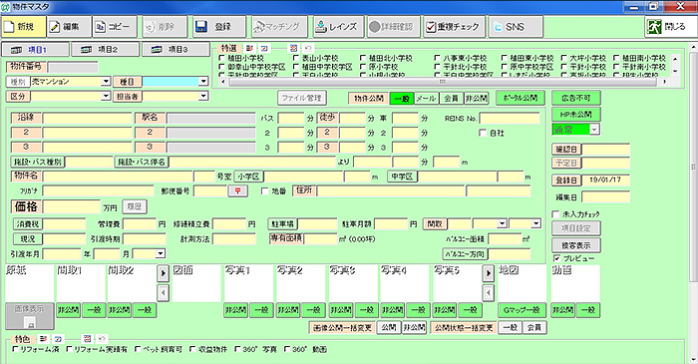Run 重複チェック duplicate check
This screenshot has width=698, height=364.
pyautogui.click(x=454, y=27)
